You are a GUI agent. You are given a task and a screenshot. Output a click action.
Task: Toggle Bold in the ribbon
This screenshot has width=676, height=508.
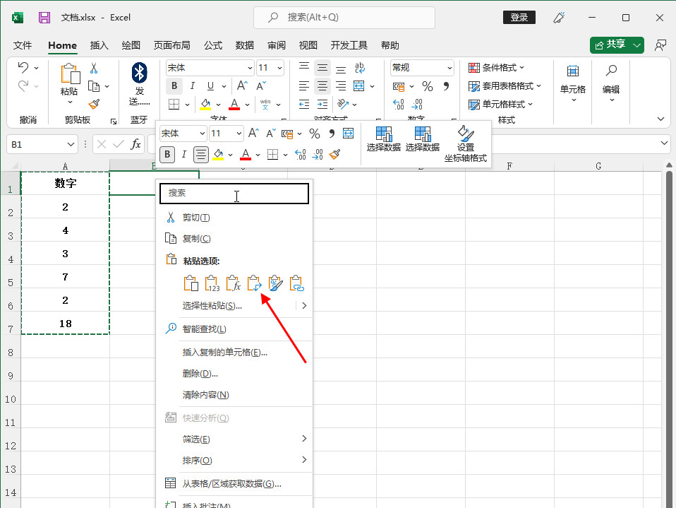tap(174, 86)
